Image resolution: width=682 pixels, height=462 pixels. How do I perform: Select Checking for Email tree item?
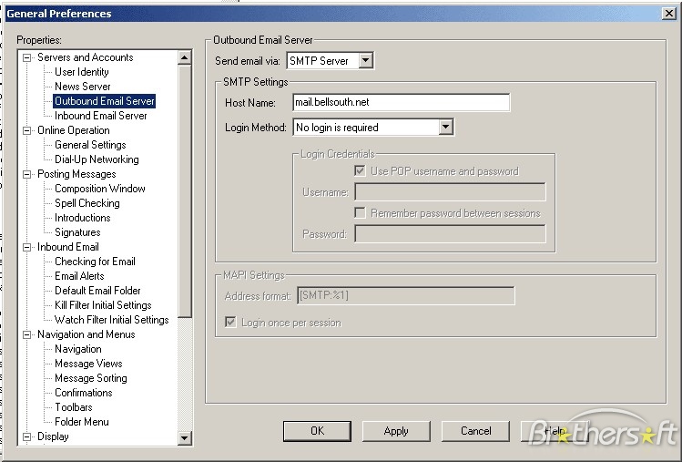point(95,262)
